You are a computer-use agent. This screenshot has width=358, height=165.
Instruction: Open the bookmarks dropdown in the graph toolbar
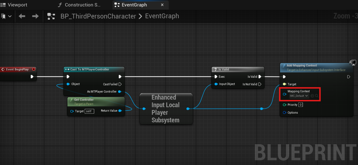point(6,16)
